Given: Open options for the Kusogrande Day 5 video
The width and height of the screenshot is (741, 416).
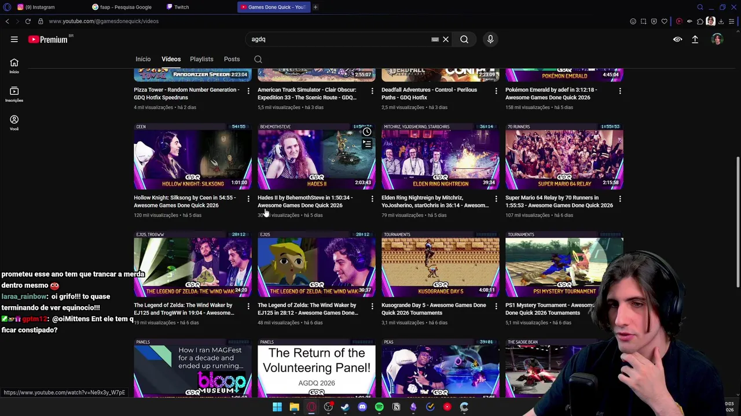Looking at the screenshot, I should tap(496, 306).
